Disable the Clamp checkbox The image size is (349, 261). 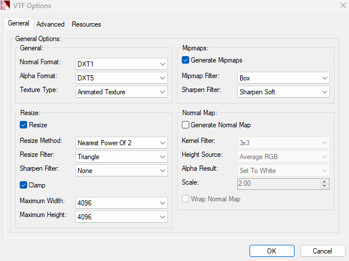pos(24,185)
